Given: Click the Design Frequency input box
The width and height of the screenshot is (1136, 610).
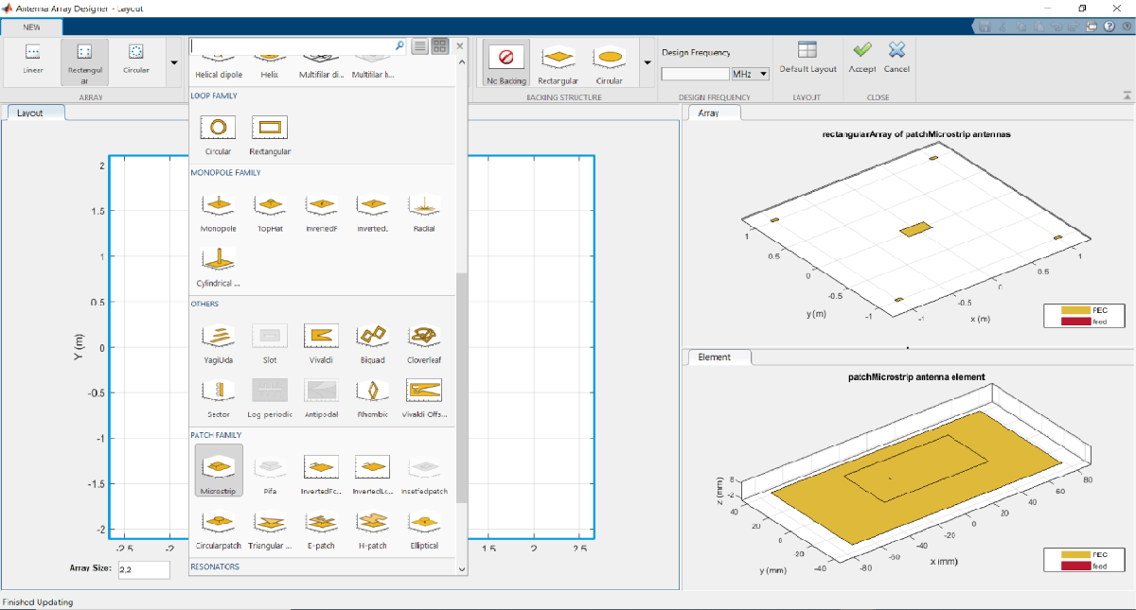Looking at the screenshot, I should (x=695, y=74).
